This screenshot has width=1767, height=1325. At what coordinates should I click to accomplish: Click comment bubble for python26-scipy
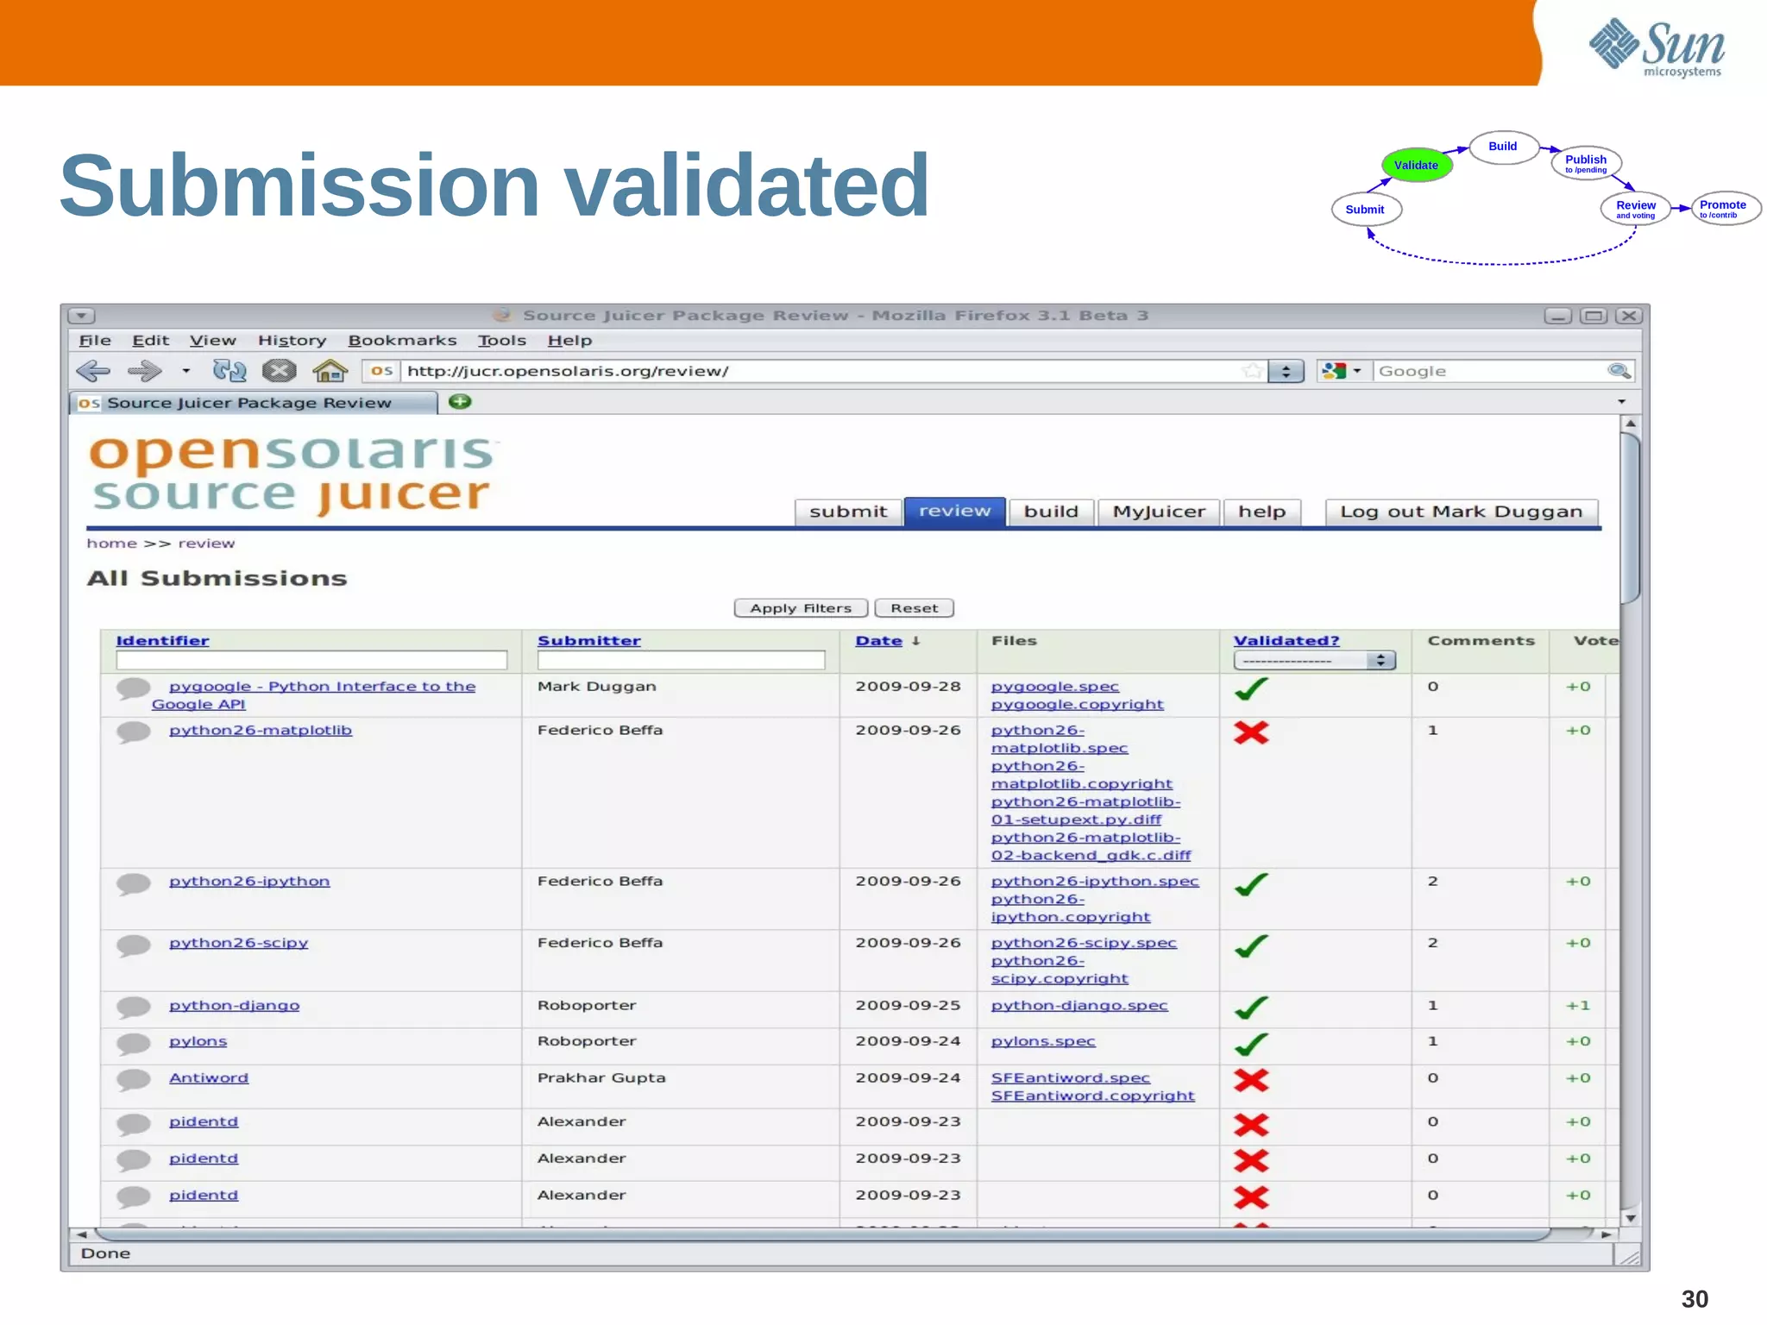pyautogui.click(x=134, y=945)
